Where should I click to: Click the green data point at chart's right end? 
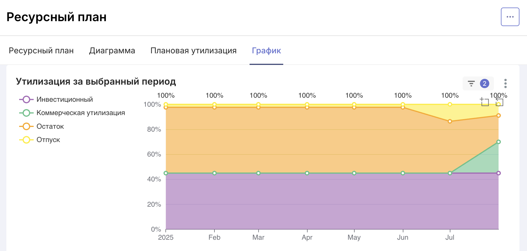(499, 142)
